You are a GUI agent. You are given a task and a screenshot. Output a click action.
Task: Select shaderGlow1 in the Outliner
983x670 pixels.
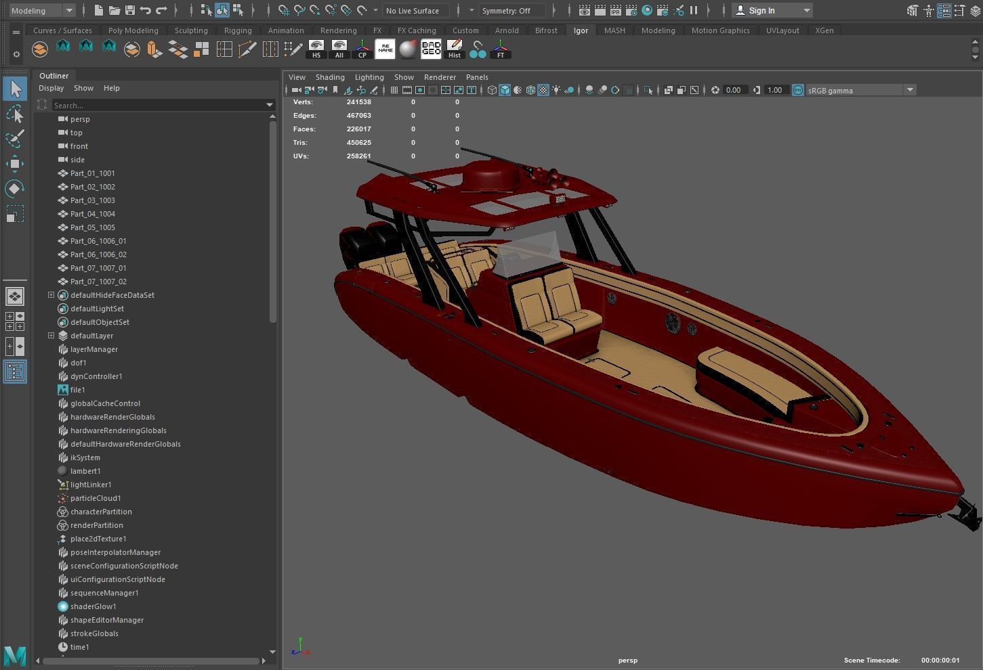93,606
